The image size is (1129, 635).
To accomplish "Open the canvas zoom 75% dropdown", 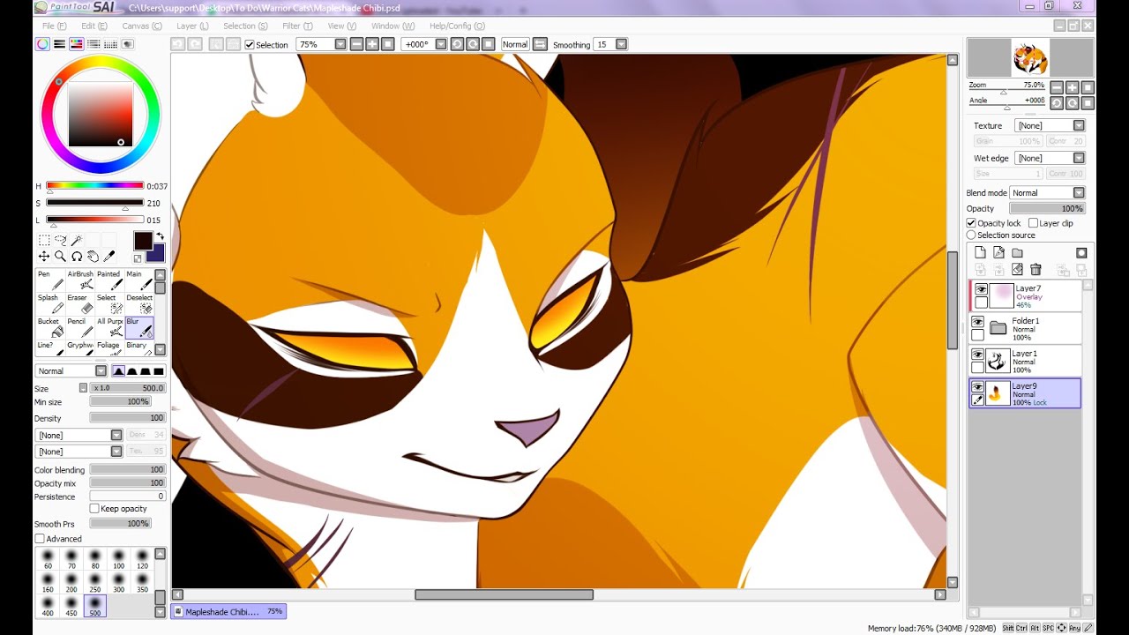I will pos(340,44).
